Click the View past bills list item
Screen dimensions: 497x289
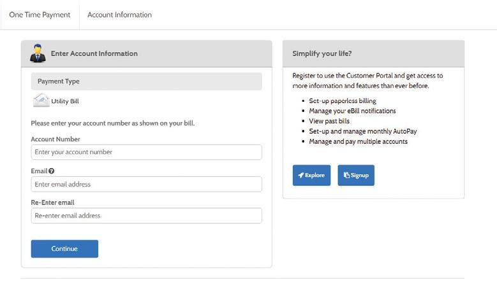[329, 121]
